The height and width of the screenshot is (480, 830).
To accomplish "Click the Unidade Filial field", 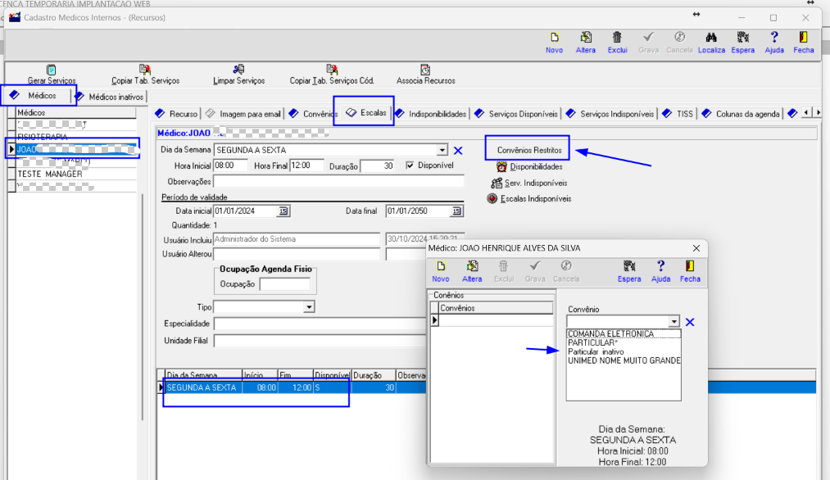I will 320,340.
